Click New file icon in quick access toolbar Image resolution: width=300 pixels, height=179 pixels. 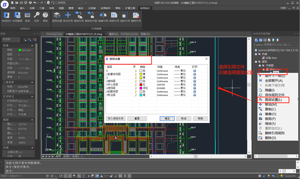pos(12,3)
